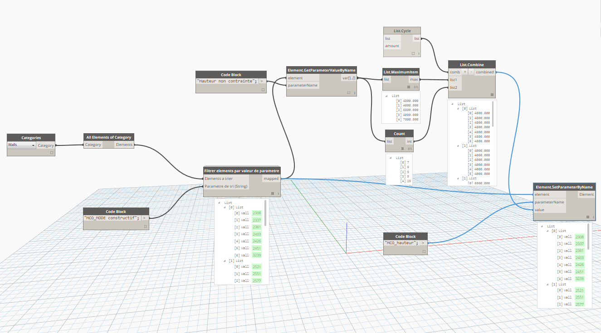The image size is (601, 333).
Task: Click element ID 2577 in SetParameterByName preview
Action: pos(579,304)
